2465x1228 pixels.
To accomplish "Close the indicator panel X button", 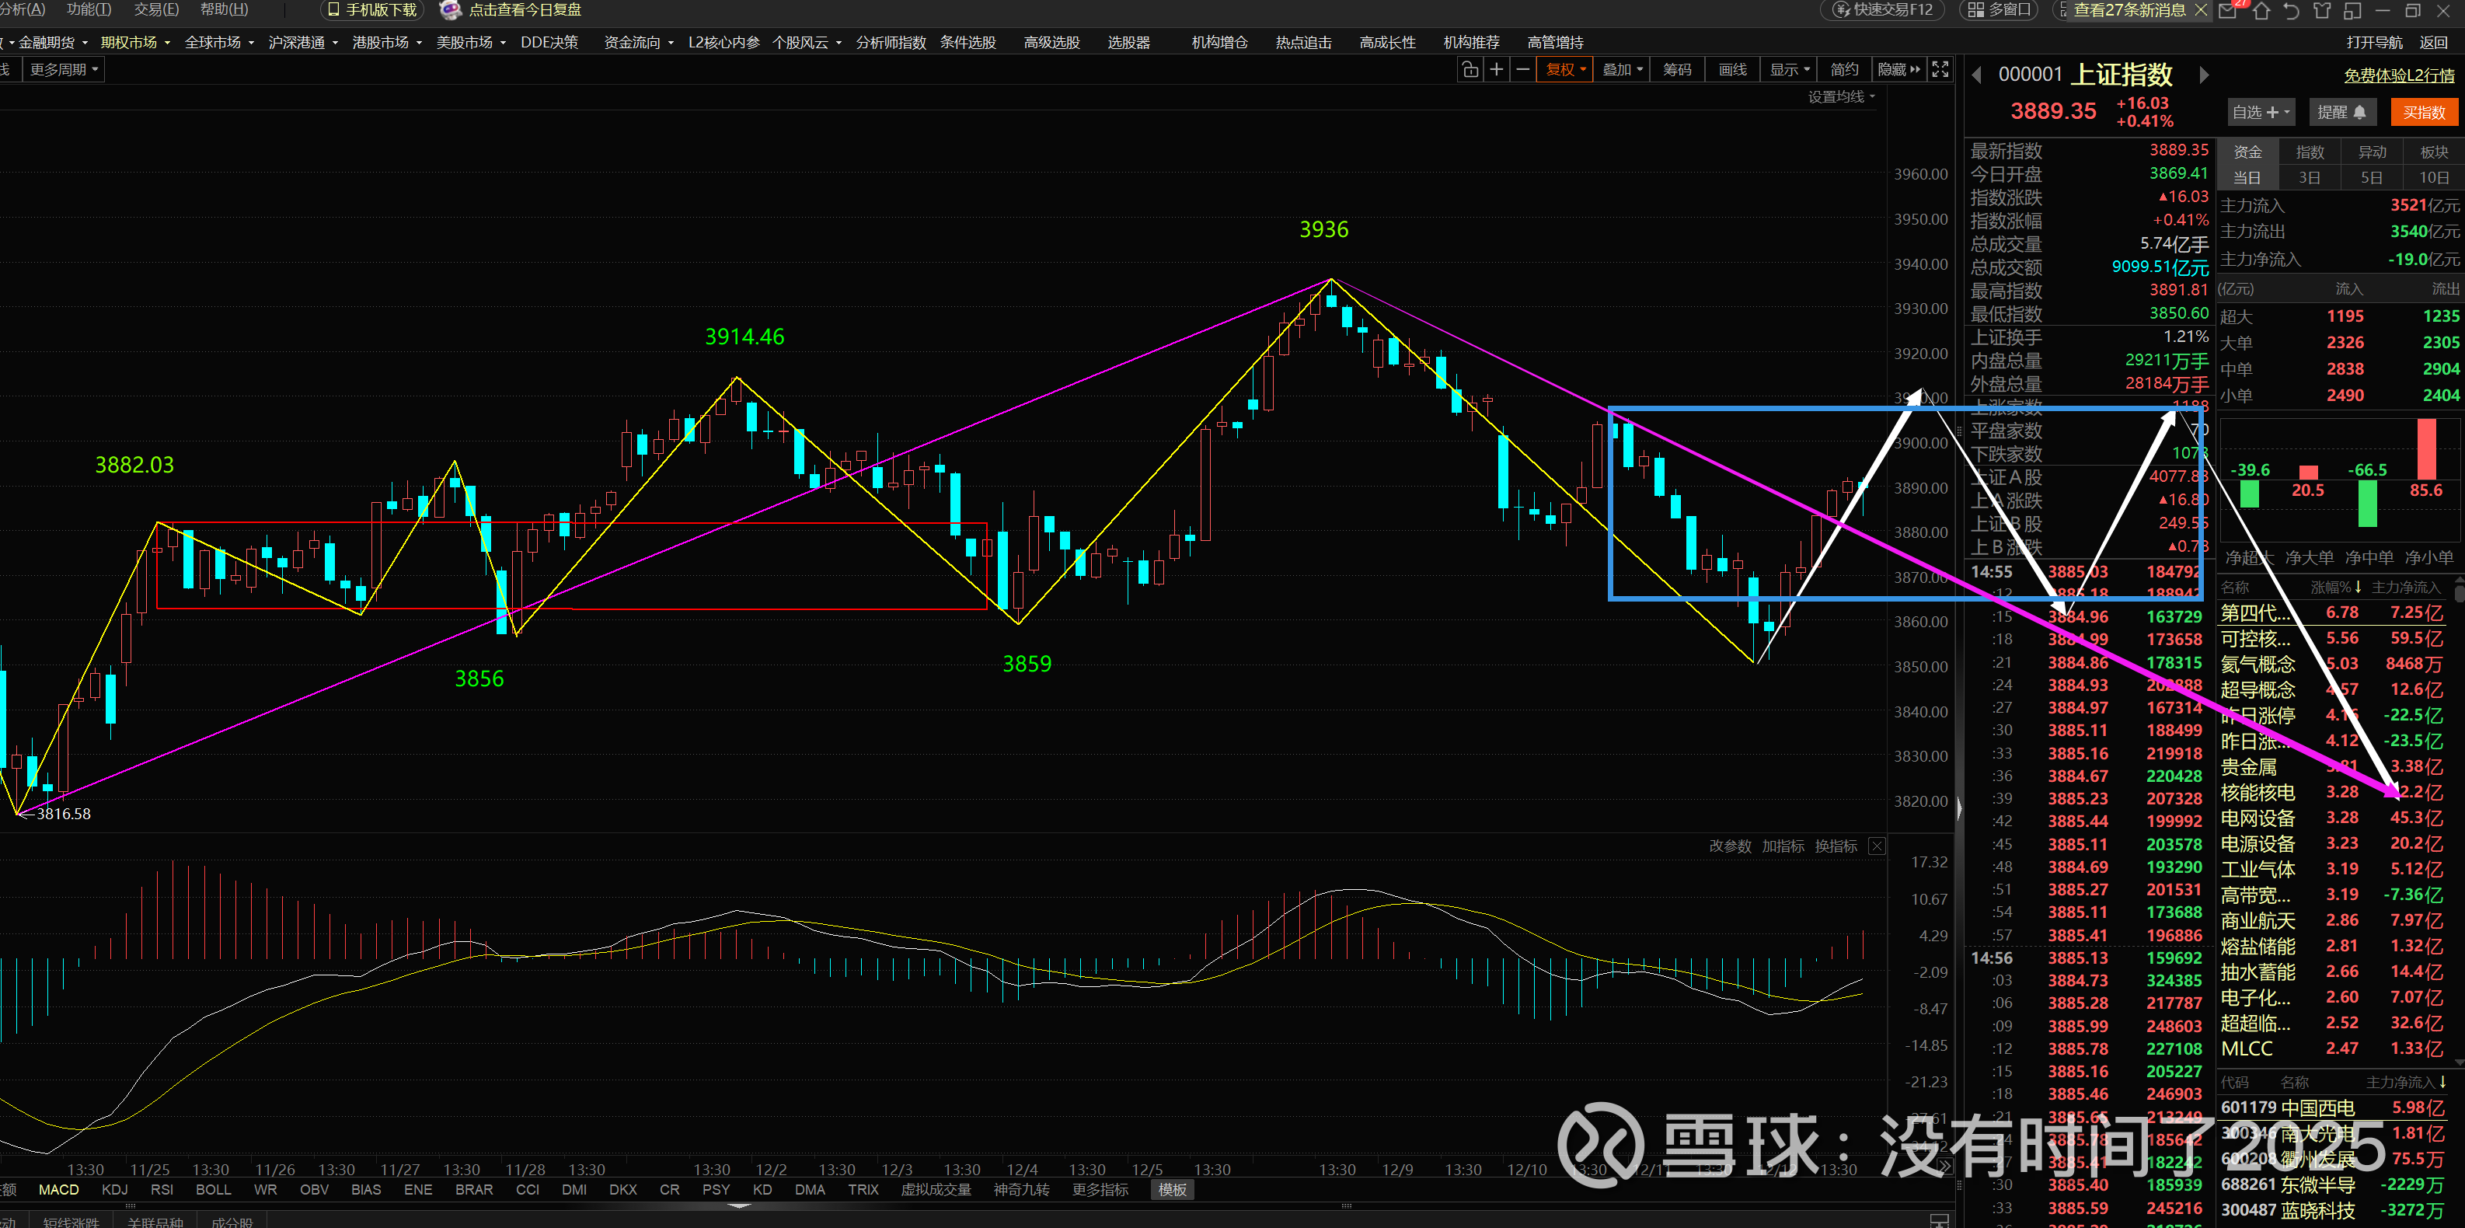I will click(x=1877, y=846).
